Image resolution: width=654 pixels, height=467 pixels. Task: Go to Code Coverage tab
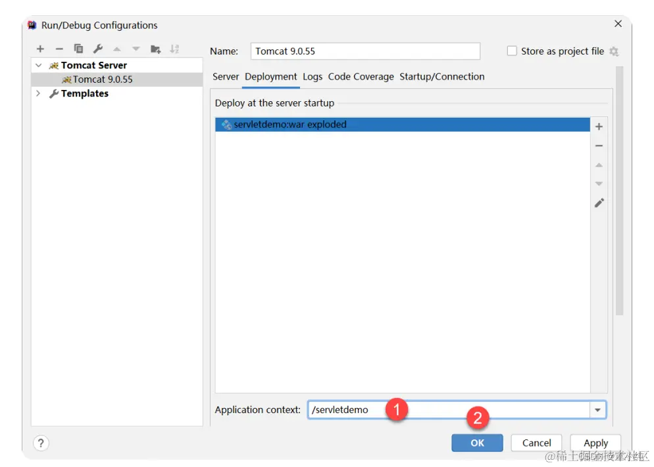361,77
